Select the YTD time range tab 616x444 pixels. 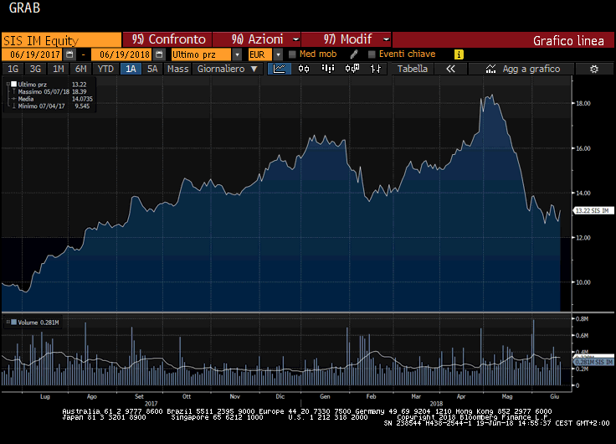105,69
